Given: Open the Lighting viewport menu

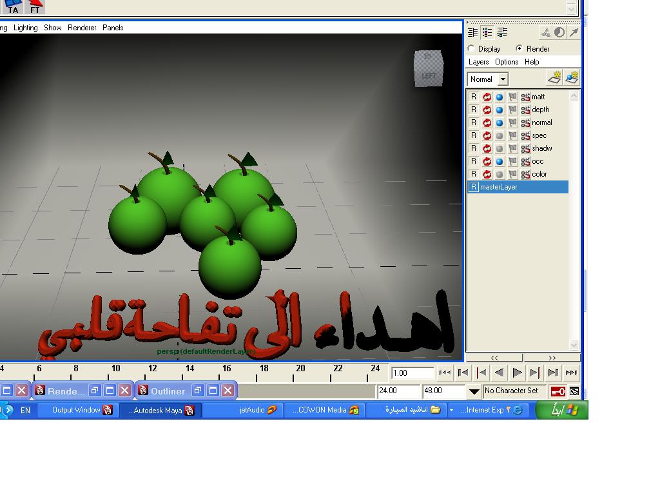Looking at the screenshot, I should pyautogui.click(x=26, y=28).
